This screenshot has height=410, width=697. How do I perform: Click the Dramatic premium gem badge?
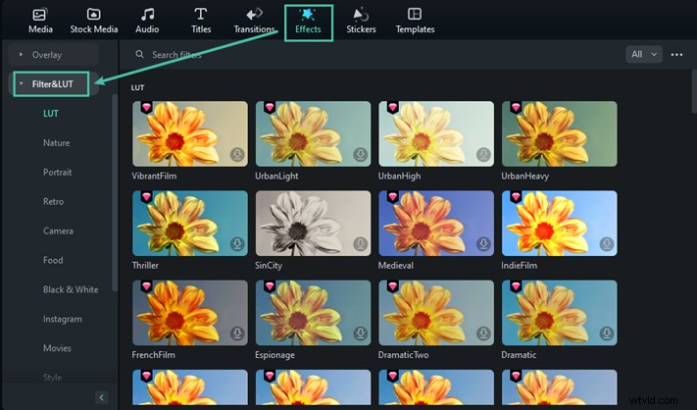[x=516, y=286]
